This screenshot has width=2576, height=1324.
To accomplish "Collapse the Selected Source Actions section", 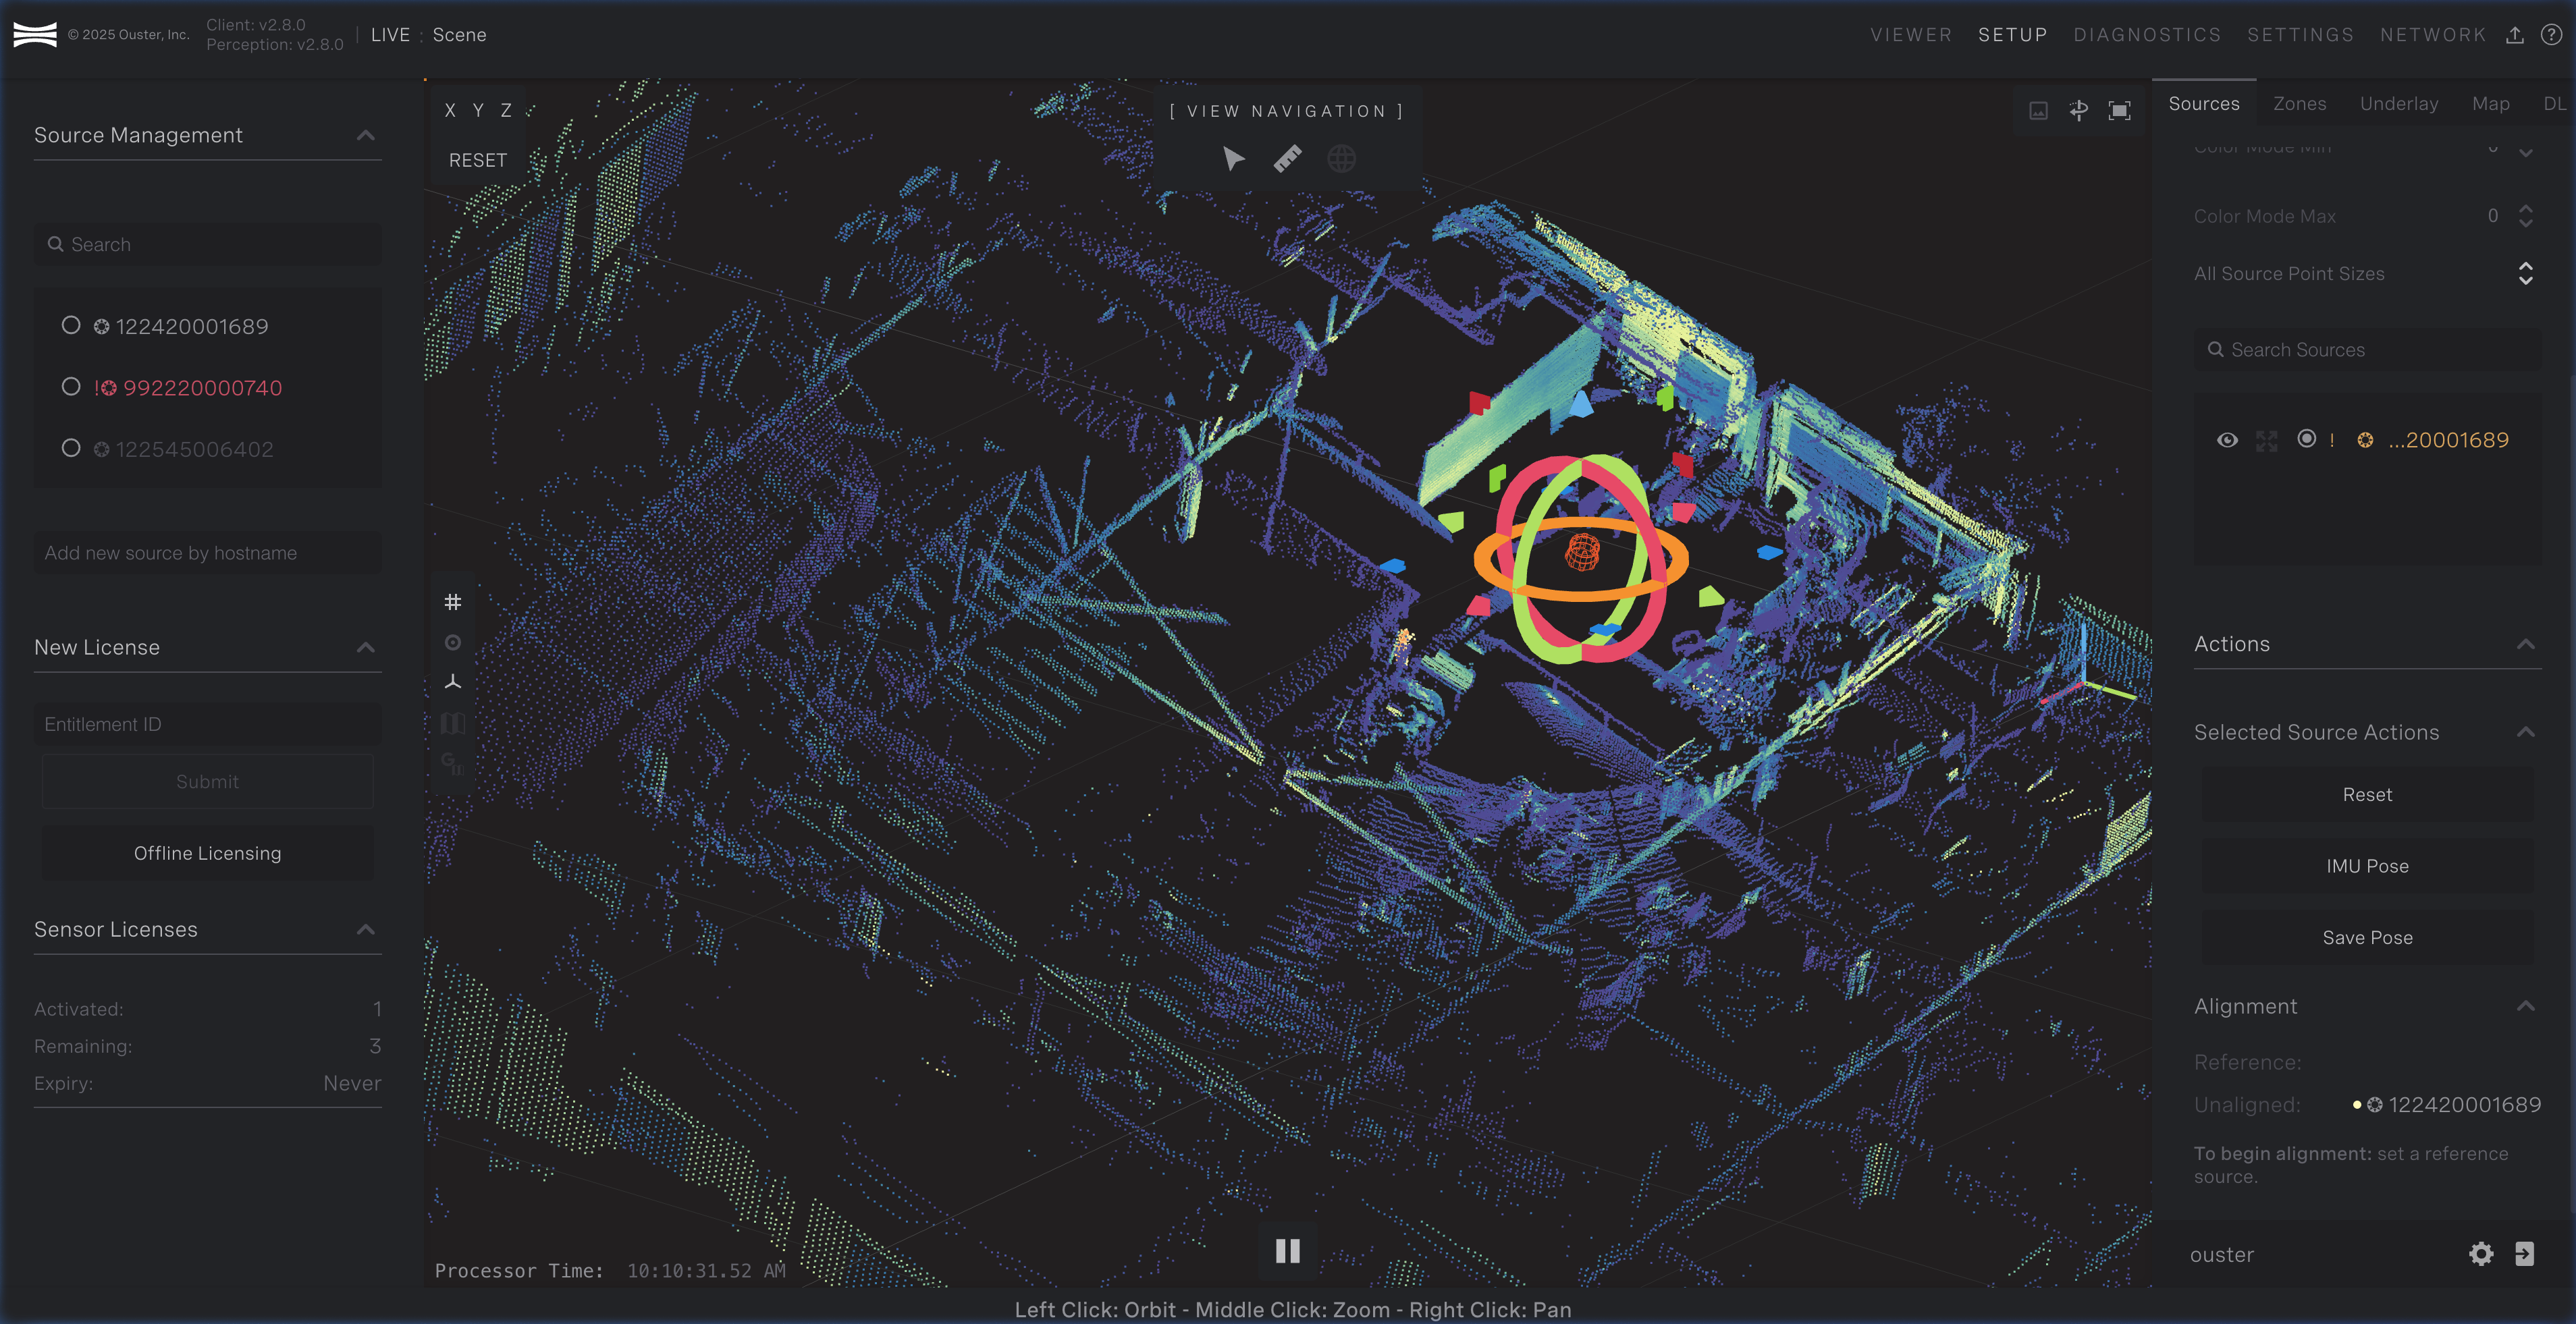I will click(x=2525, y=732).
